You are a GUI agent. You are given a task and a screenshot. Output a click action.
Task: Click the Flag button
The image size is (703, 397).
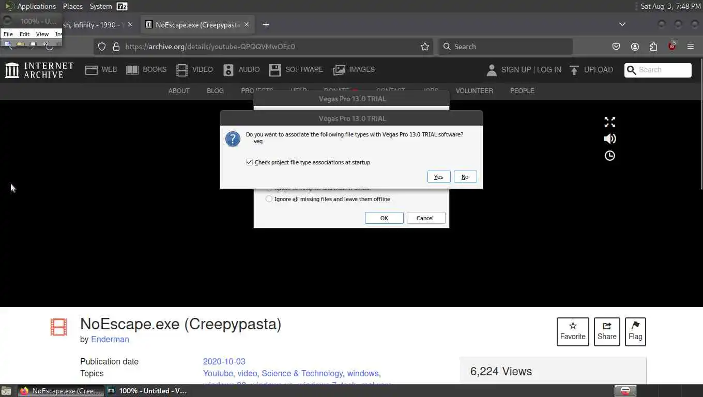635,332
